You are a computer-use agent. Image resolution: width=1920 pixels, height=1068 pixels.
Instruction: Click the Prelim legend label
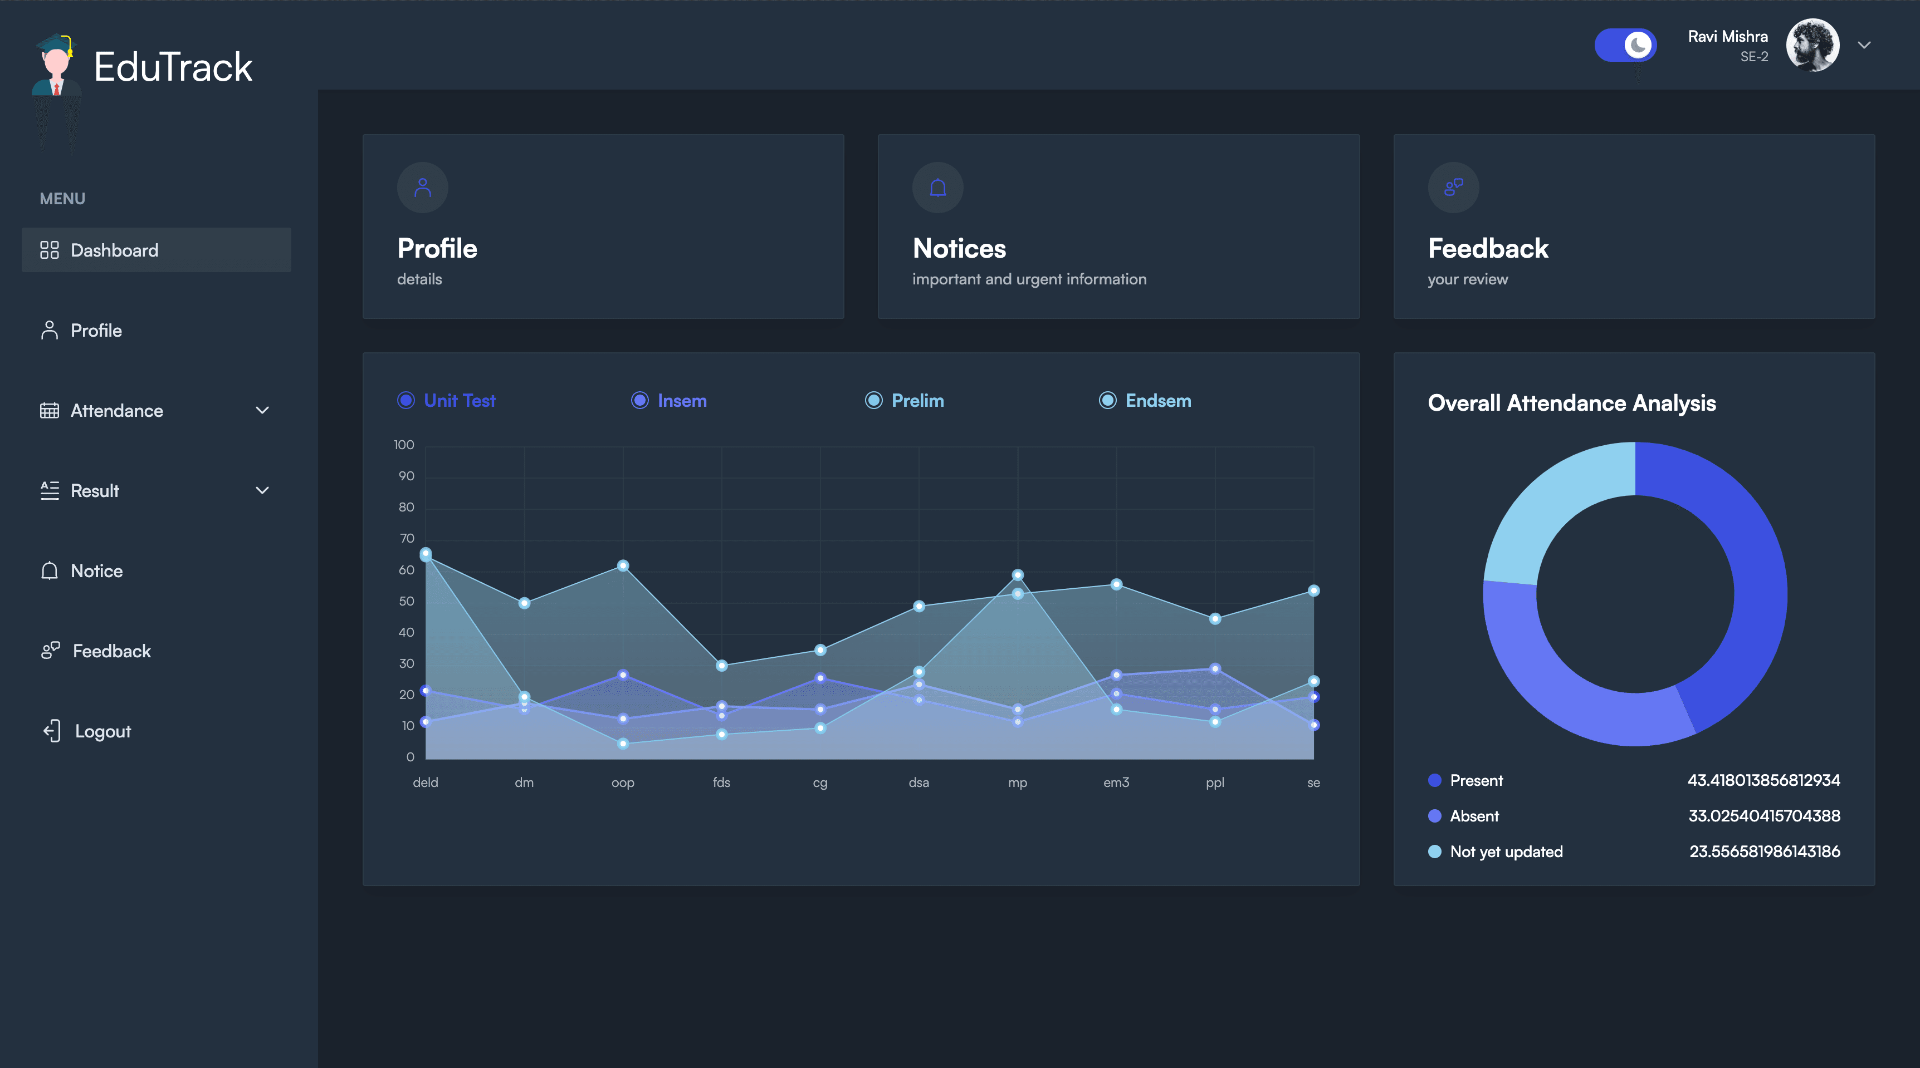(917, 401)
